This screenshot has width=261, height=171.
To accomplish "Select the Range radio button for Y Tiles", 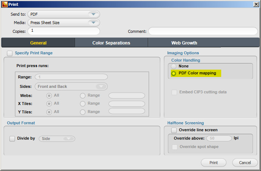I will 83,112.
